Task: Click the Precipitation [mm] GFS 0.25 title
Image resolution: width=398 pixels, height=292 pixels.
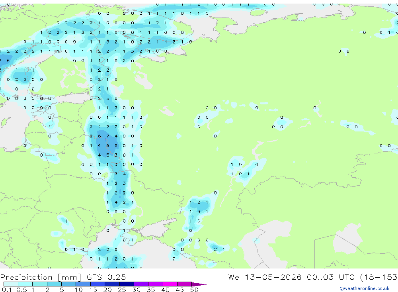Action: coord(63,277)
